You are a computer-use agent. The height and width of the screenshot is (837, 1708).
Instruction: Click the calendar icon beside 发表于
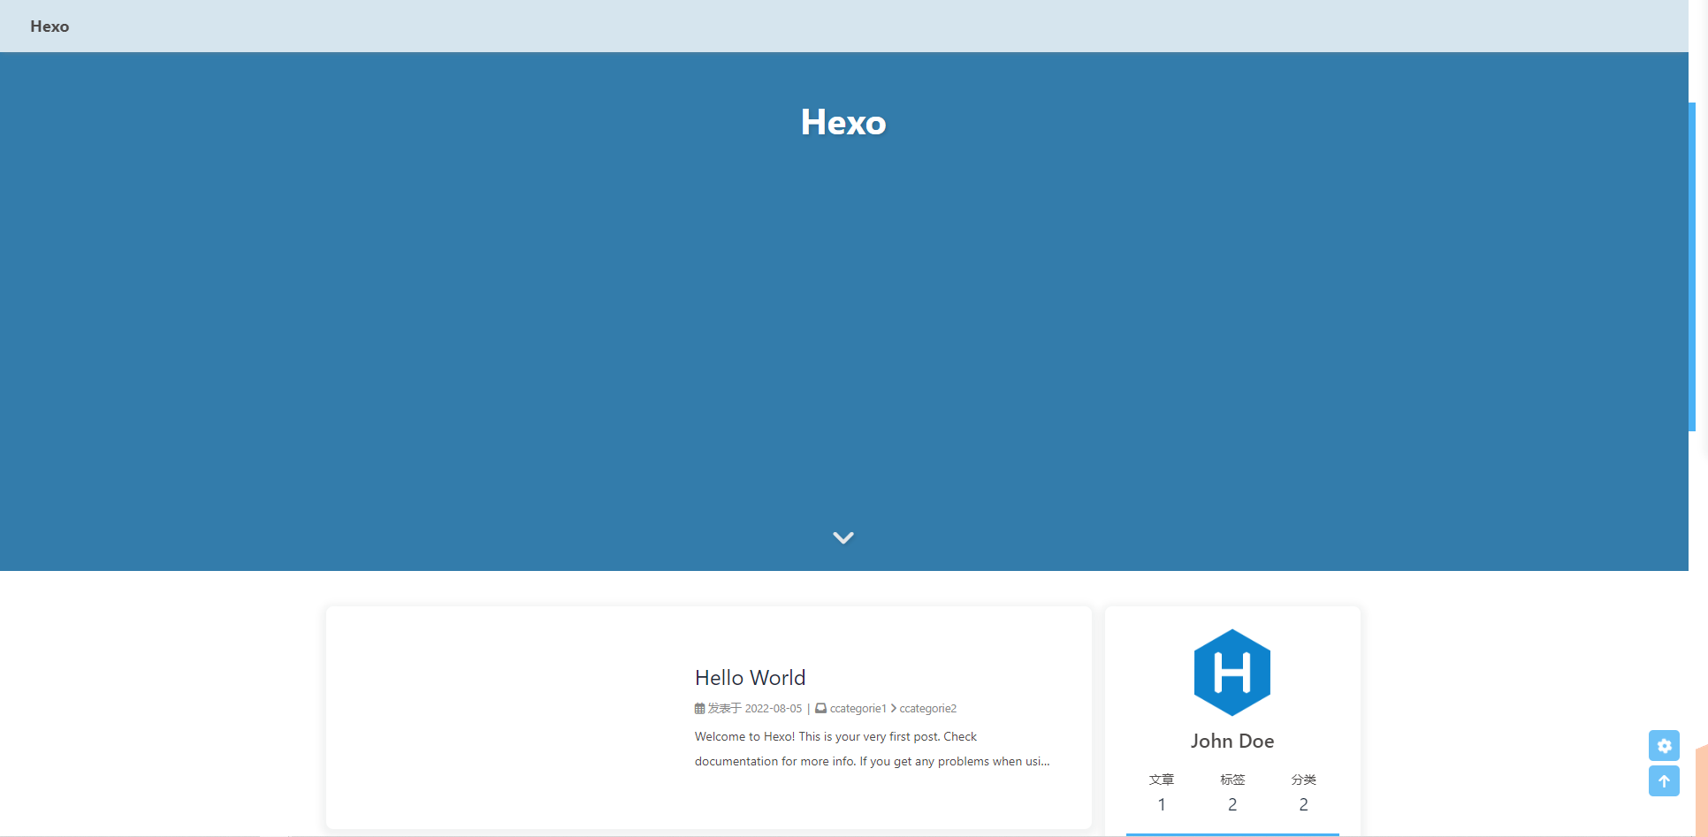pyautogui.click(x=699, y=709)
